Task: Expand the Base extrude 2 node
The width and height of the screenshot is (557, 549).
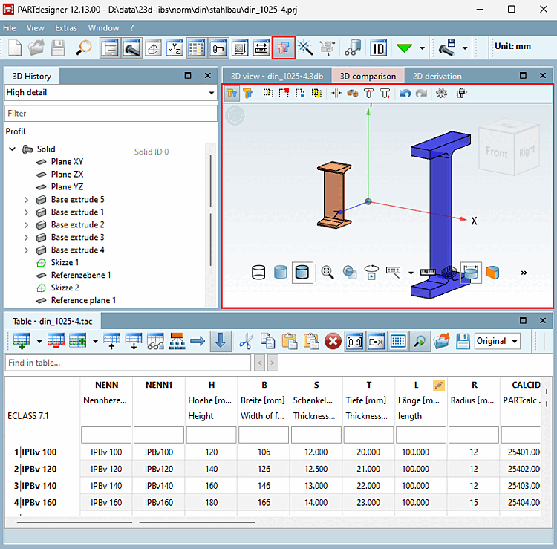Action: (26, 225)
